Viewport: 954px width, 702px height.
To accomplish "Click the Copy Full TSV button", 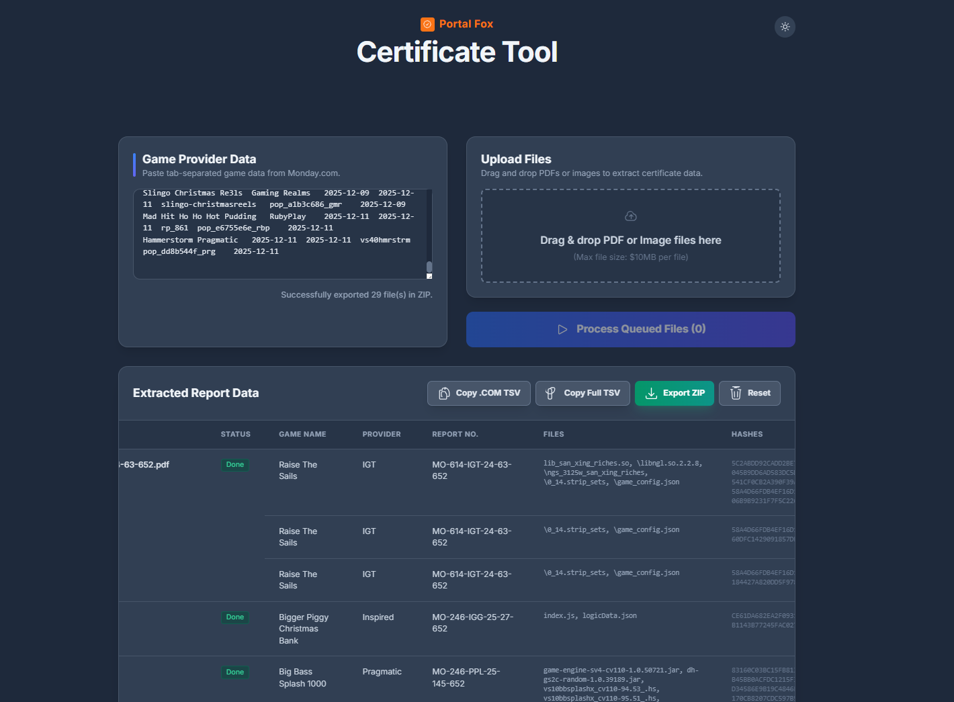I will coord(582,394).
